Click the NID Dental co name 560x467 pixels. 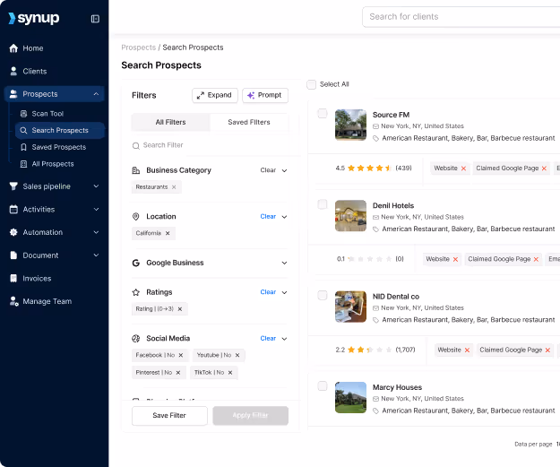click(x=396, y=297)
